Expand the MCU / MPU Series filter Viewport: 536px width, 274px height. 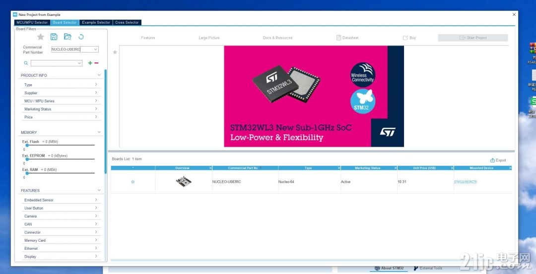pyautogui.click(x=61, y=101)
